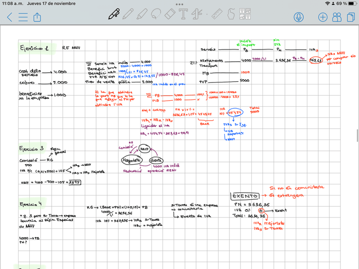The width and height of the screenshot is (359, 269).
Task: Open the collaborators panel
Action: tap(337, 17)
